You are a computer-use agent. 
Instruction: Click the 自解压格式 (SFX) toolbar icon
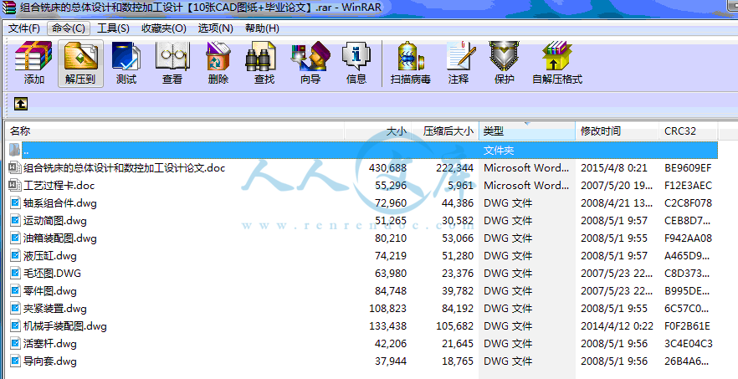[x=557, y=57]
